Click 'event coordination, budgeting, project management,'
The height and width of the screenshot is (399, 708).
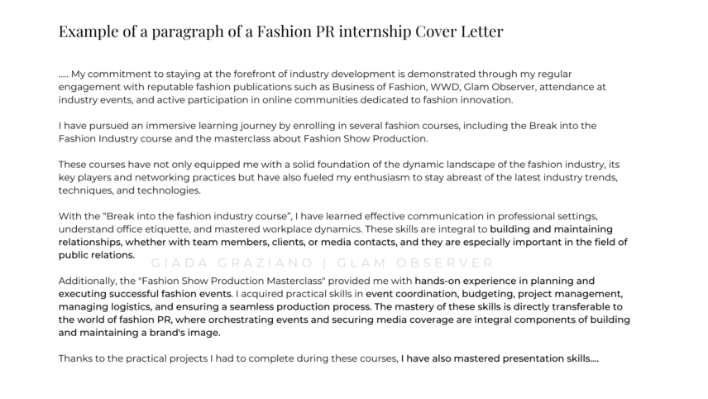[495, 294]
